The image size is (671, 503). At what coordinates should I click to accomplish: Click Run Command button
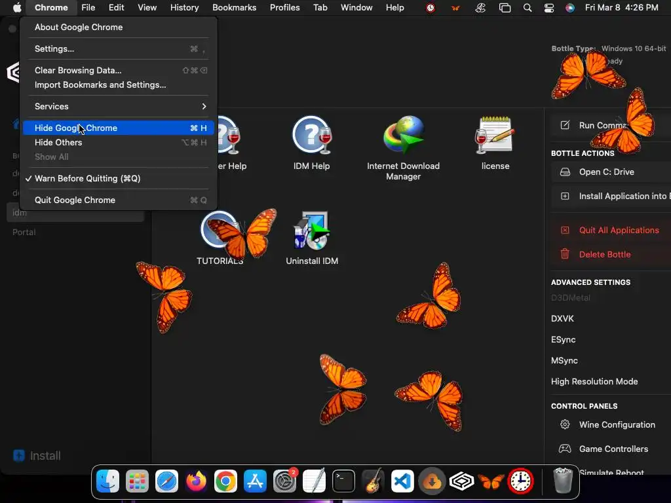pos(611,125)
